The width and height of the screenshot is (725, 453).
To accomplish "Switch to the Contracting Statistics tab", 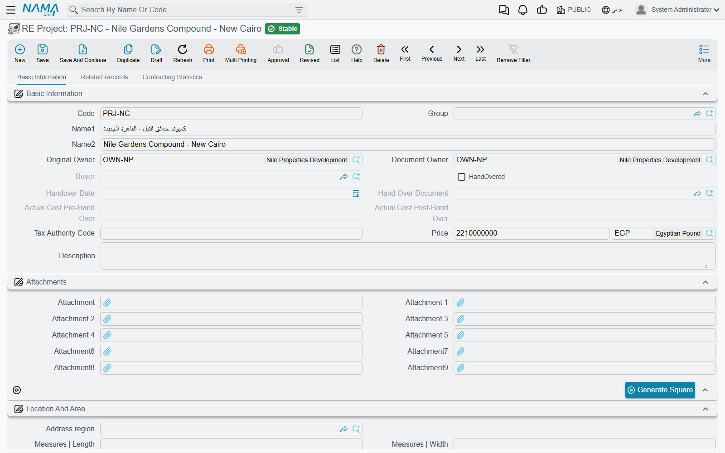I will coord(172,77).
